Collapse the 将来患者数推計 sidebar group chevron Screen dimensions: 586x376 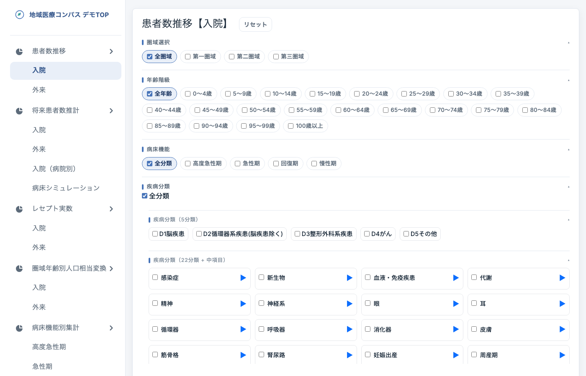click(x=111, y=111)
